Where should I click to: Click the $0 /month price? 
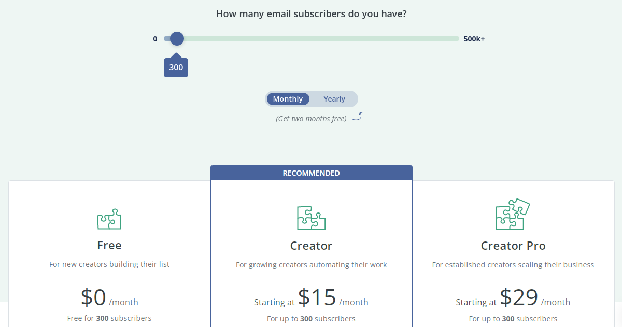[109, 297]
